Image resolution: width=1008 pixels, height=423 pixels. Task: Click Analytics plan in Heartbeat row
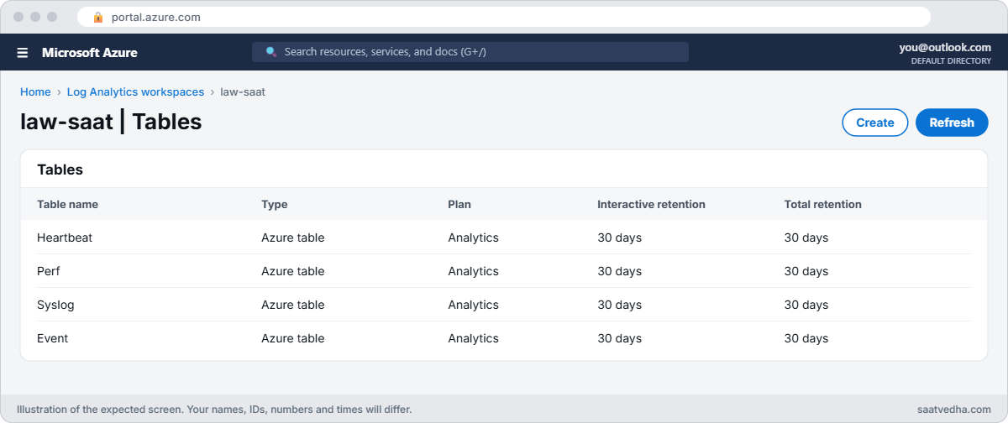474,238
